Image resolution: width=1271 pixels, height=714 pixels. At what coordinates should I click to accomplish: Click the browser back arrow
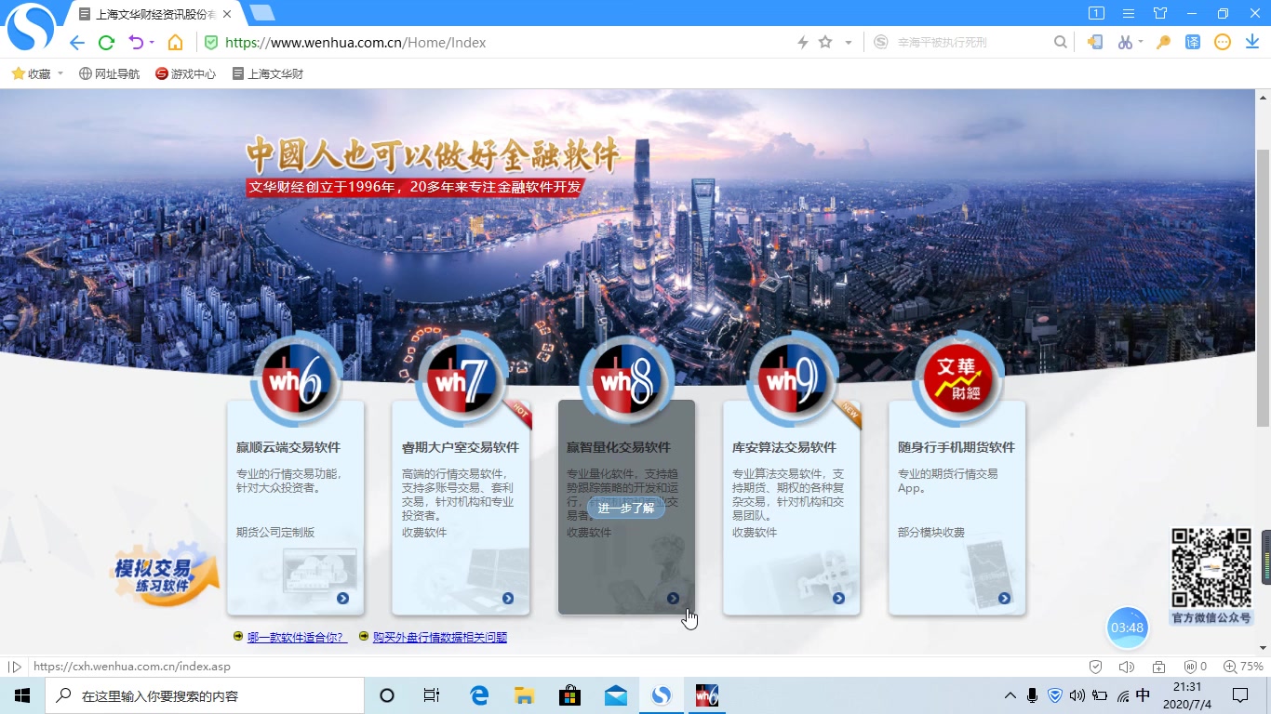[77, 43]
